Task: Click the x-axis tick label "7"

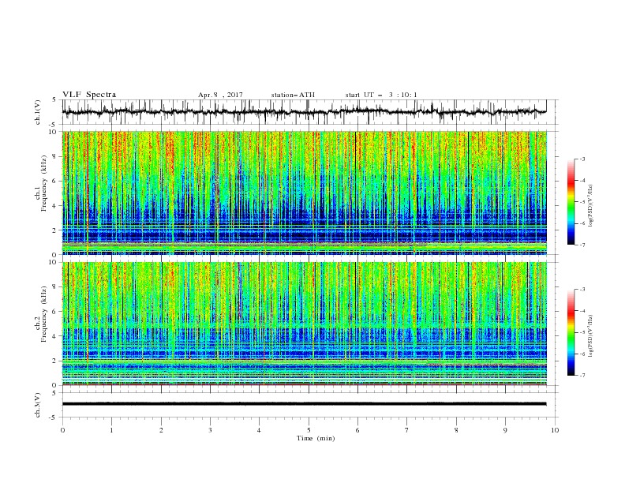Action: [407, 430]
